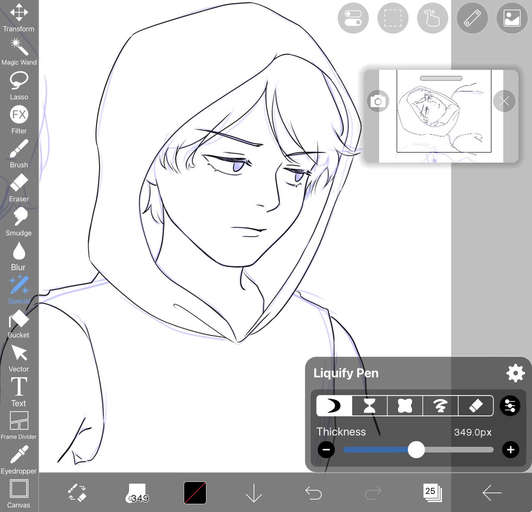Pick the Eyedropper tool

pos(19,460)
